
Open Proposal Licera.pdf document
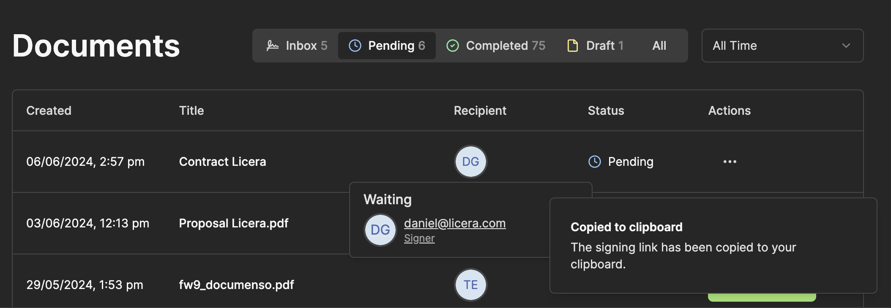[x=233, y=223]
